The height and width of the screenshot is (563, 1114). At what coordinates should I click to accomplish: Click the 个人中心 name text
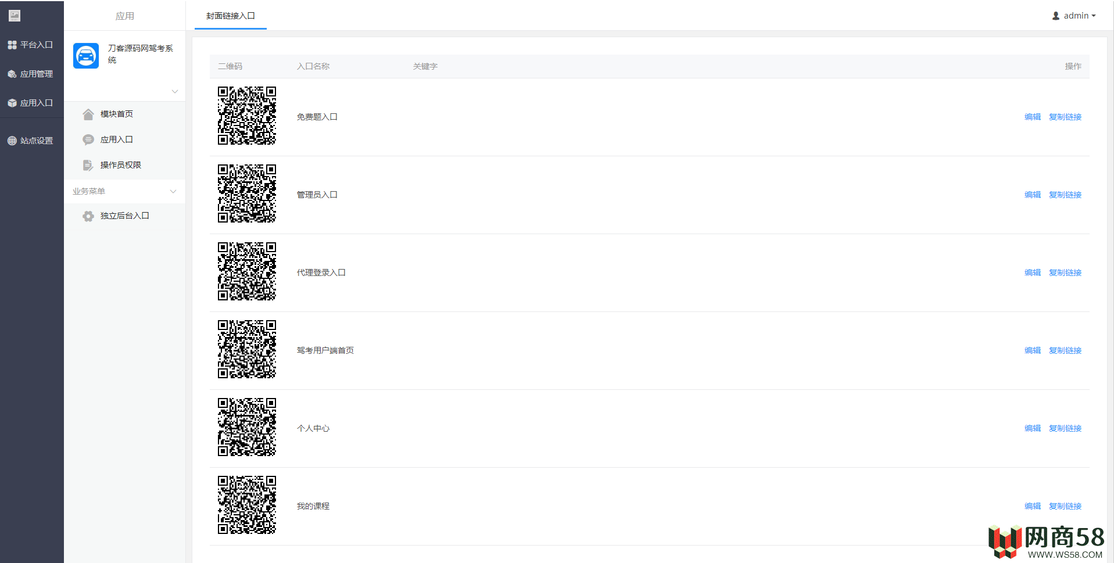[x=313, y=428]
